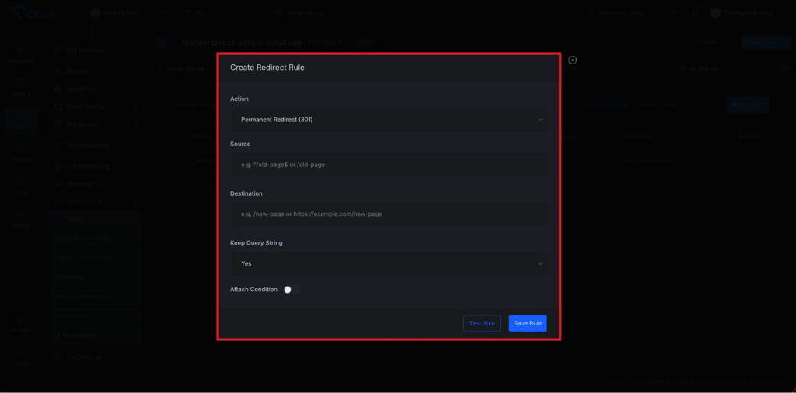
Task: Open the Action dropdown showing Permanent Redirect
Action: pos(389,120)
